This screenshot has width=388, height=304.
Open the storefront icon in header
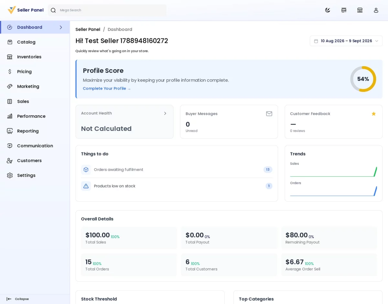click(x=344, y=10)
